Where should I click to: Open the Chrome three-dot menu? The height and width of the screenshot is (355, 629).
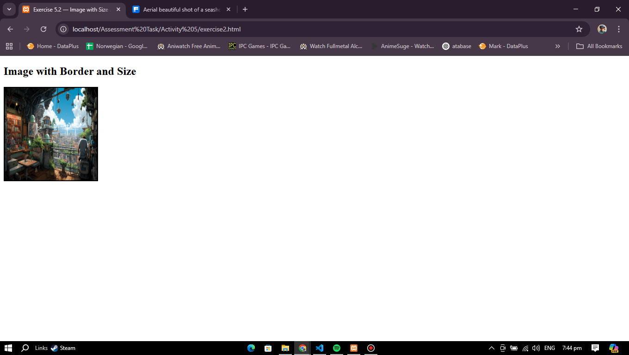(619, 29)
